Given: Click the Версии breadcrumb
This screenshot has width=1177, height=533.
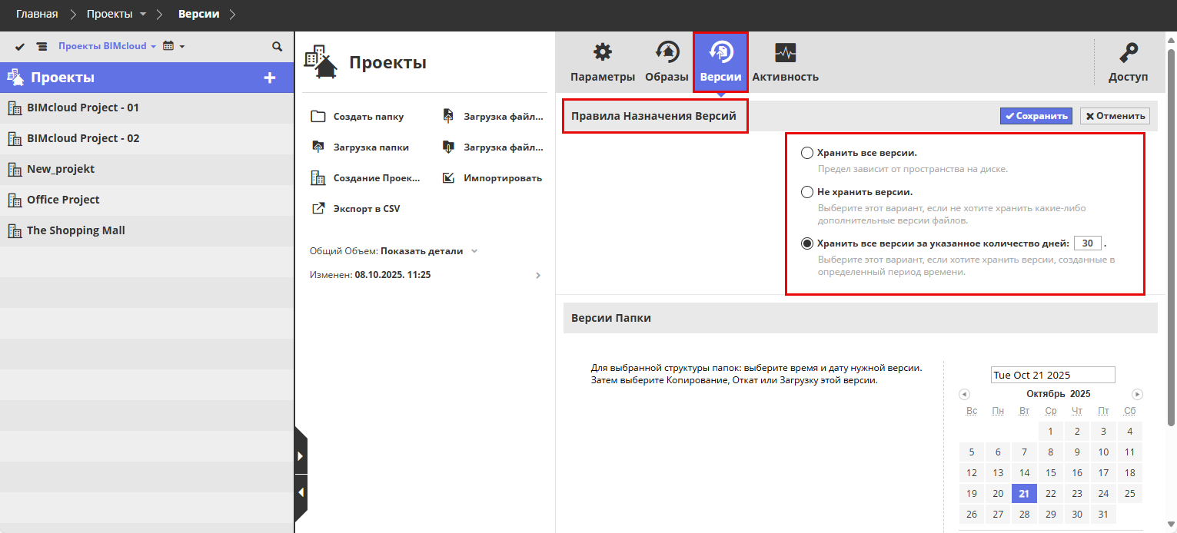Looking at the screenshot, I should pyautogui.click(x=199, y=14).
